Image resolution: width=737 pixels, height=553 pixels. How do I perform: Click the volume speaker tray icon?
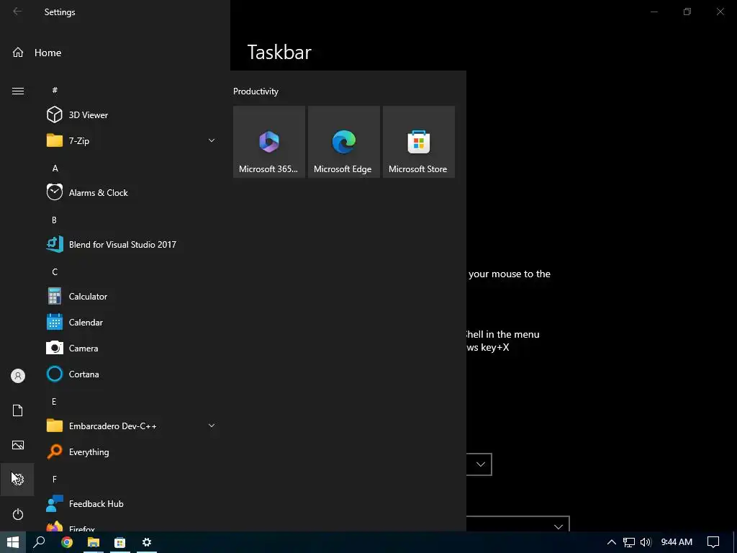pos(646,542)
